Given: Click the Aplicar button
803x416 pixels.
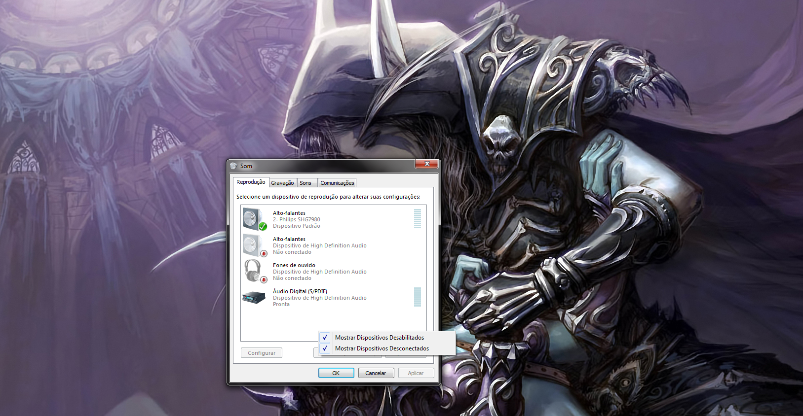Looking at the screenshot, I should pos(416,373).
